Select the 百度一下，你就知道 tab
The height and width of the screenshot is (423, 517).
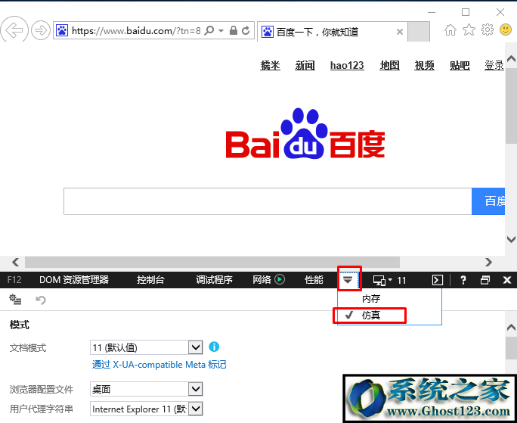click(x=332, y=32)
